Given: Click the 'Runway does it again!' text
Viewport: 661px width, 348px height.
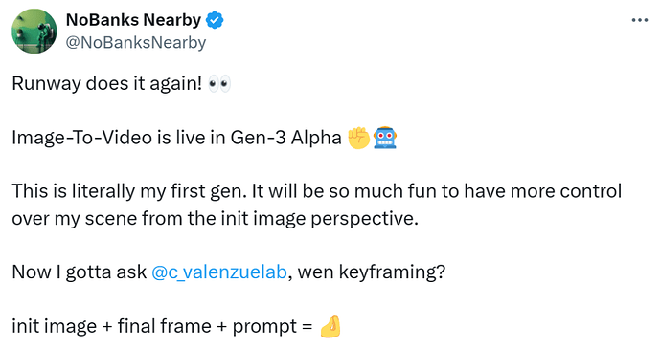Looking at the screenshot, I should 107,83.
